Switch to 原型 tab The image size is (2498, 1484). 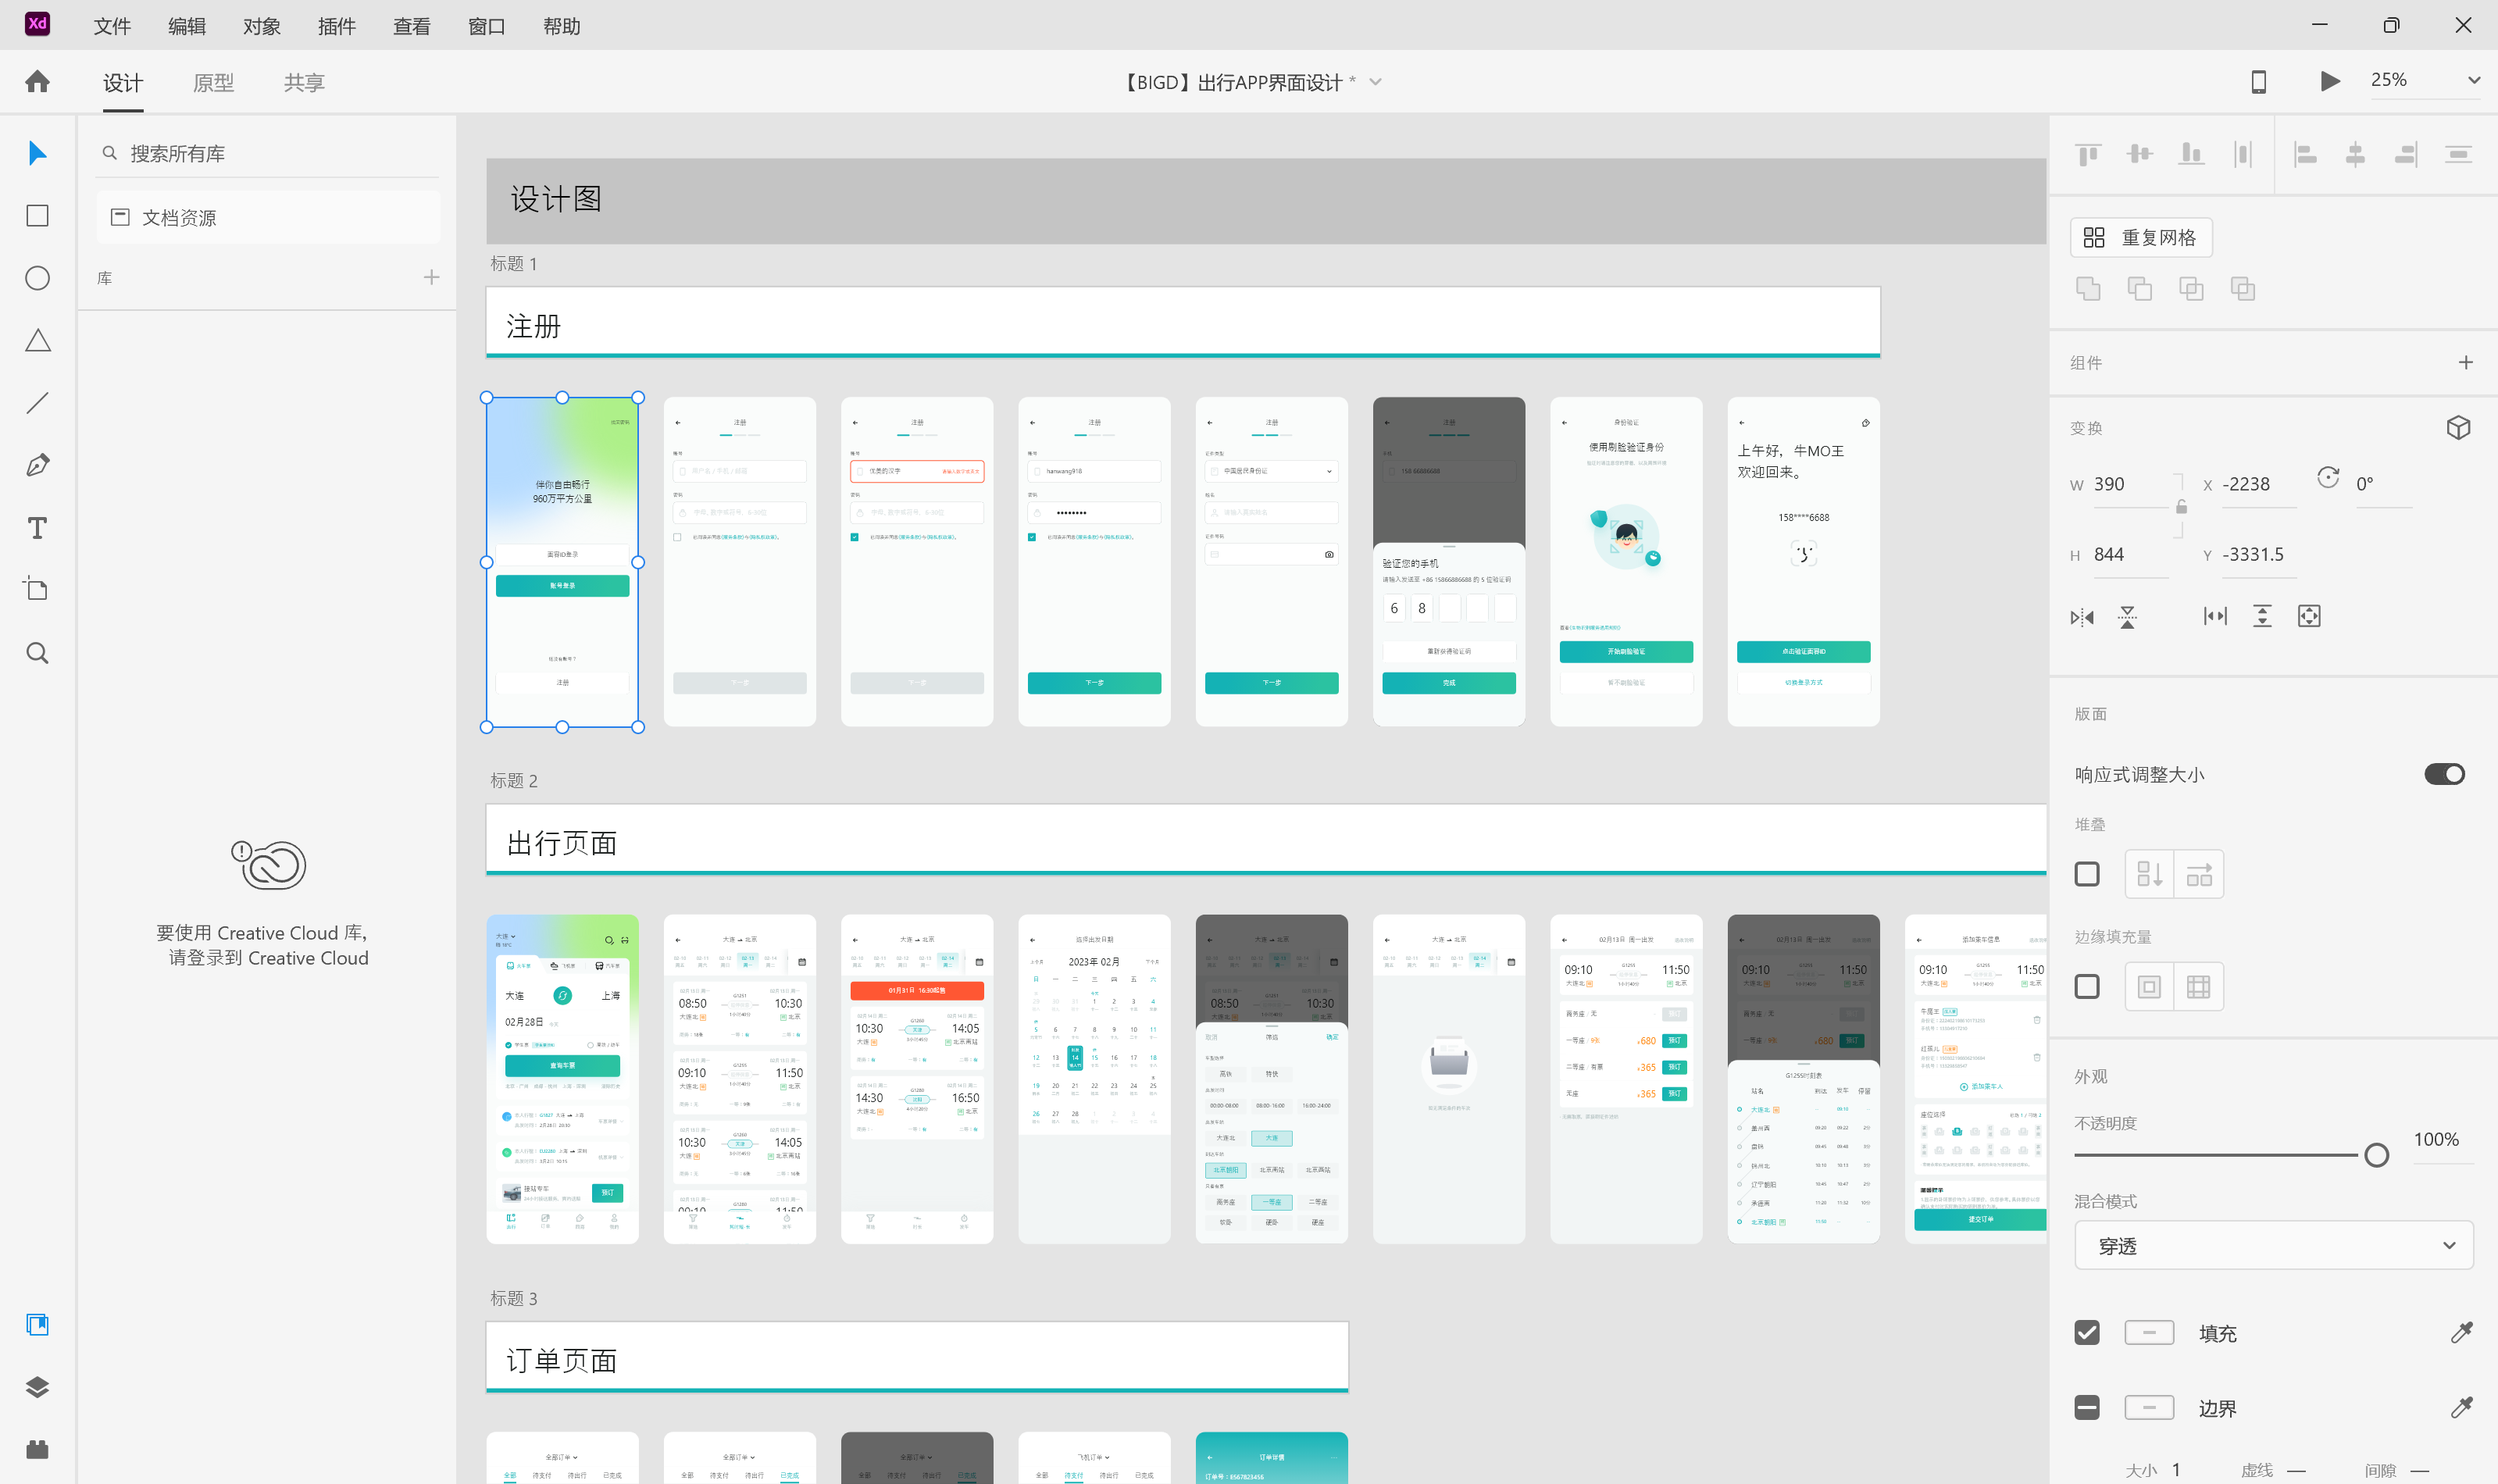pos(212,81)
